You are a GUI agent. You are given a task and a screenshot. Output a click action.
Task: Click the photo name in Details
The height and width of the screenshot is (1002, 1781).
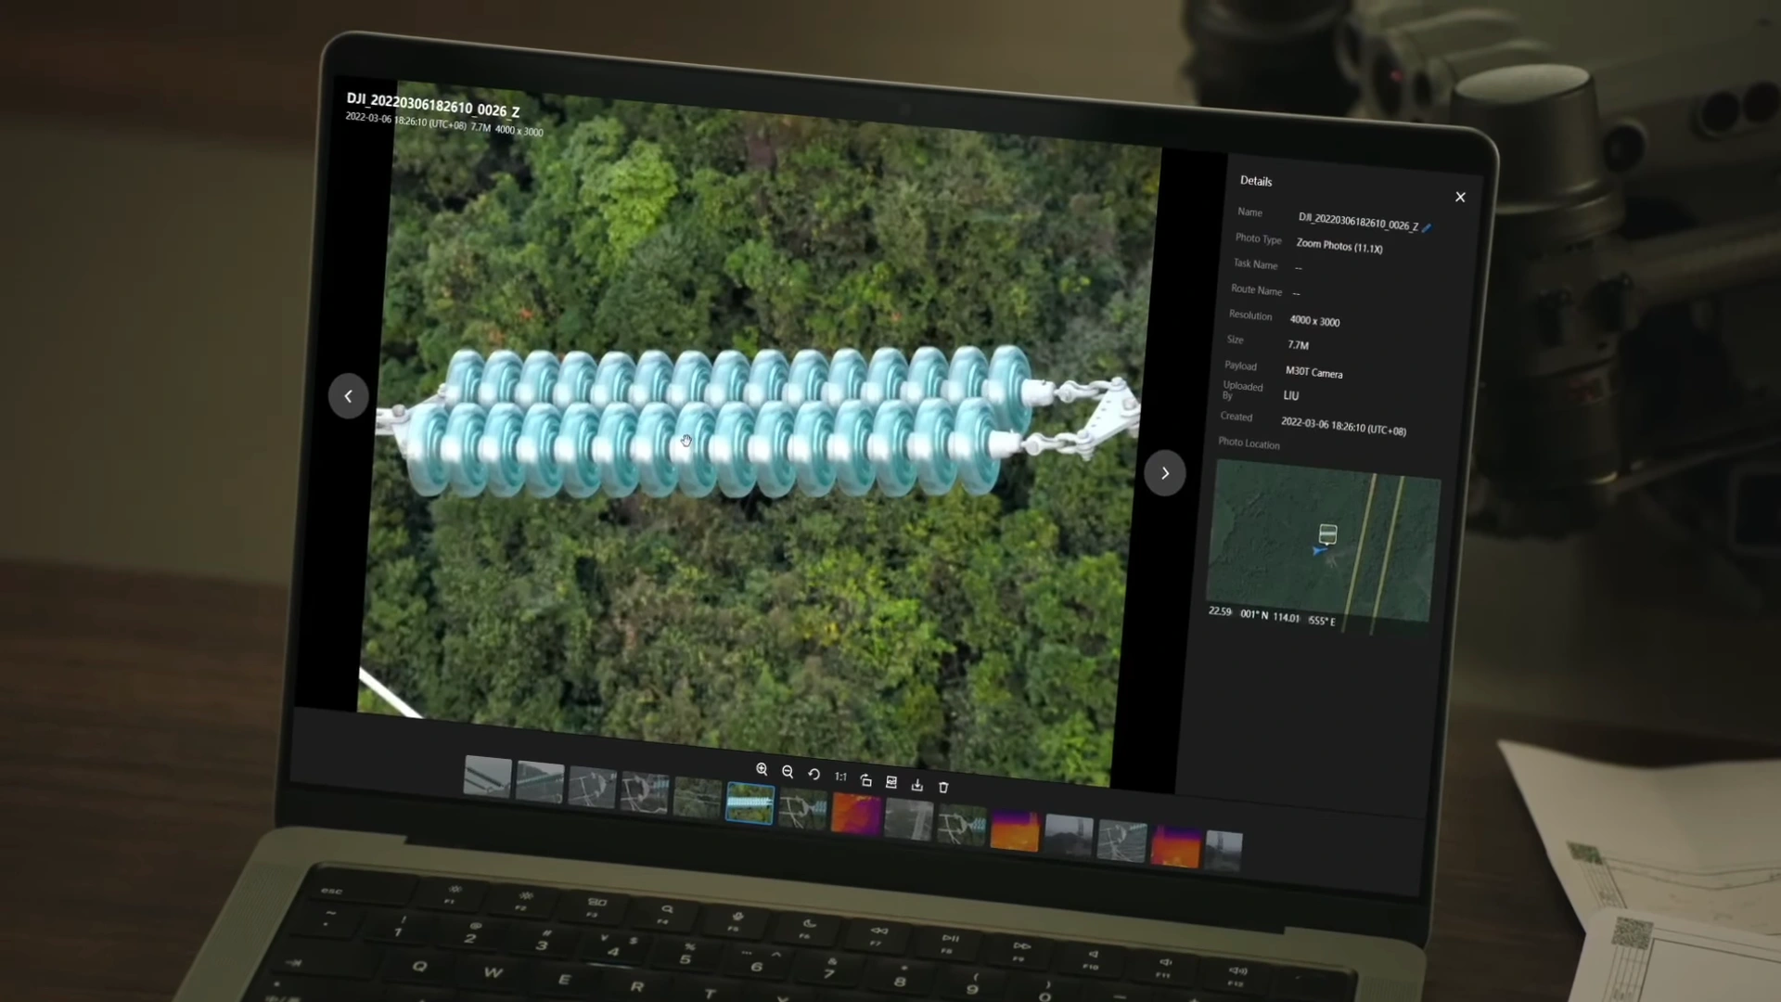point(1357,222)
